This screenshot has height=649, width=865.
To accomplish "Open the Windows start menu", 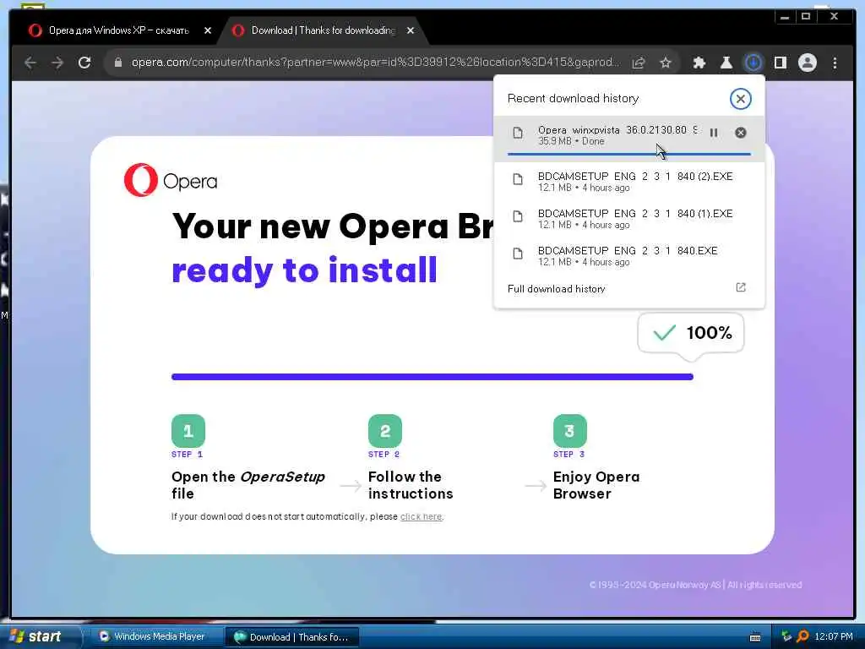I will 39,636.
